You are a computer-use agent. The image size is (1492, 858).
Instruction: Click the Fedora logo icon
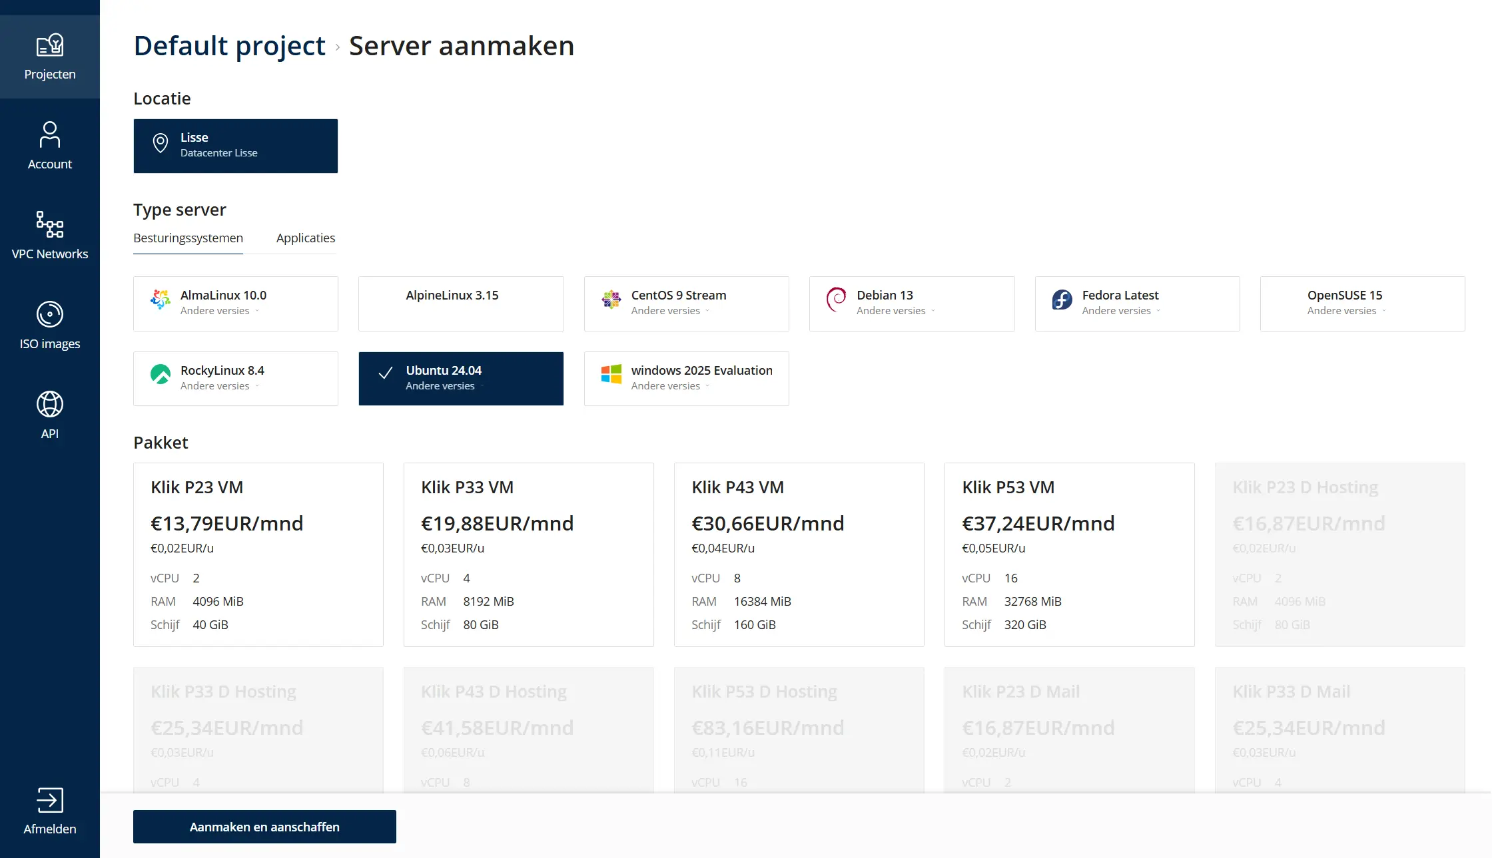(1062, 300)
